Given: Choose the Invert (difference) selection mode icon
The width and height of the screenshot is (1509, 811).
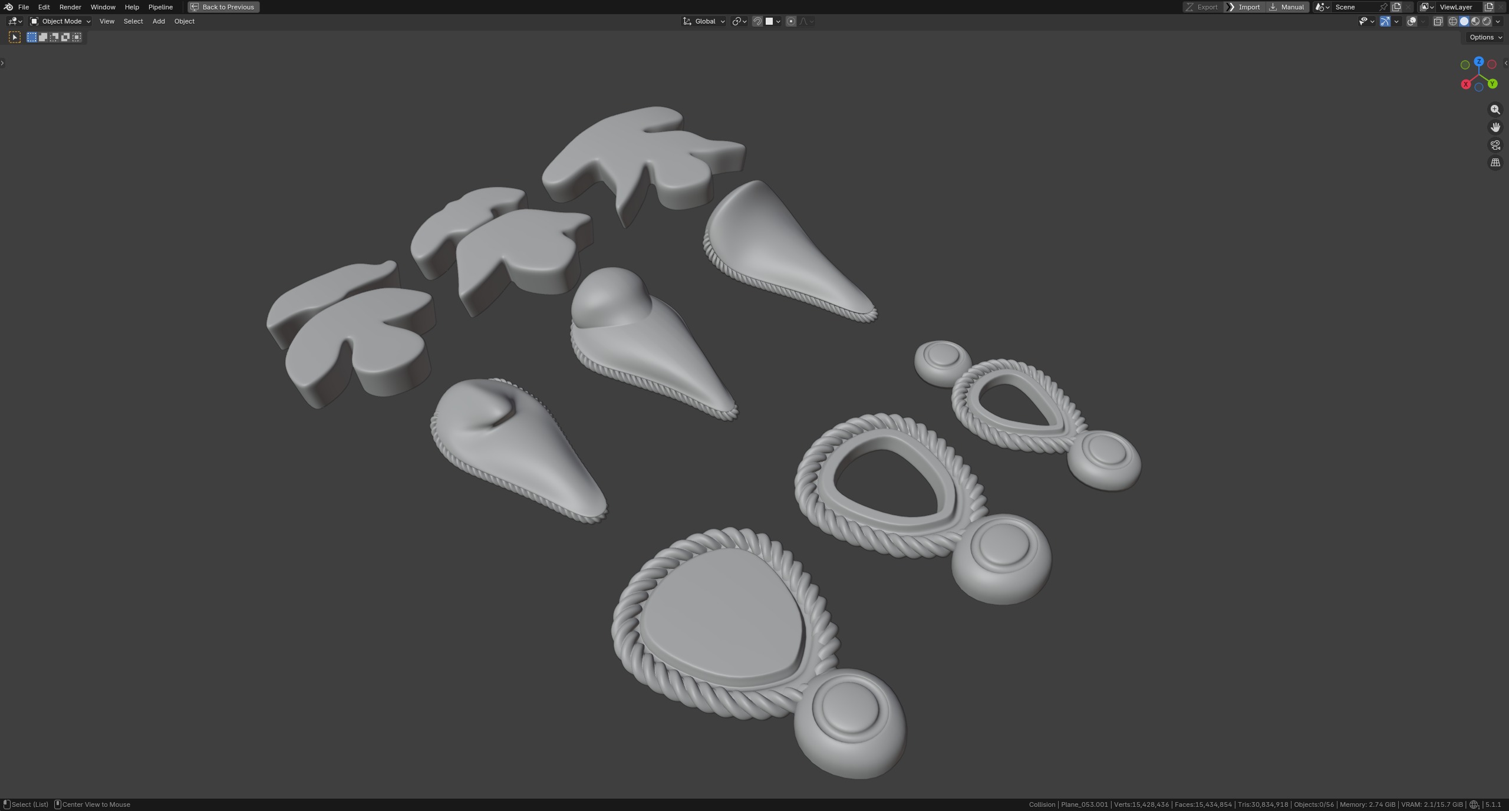Looking at the screenshot, I should click(65, 37).
